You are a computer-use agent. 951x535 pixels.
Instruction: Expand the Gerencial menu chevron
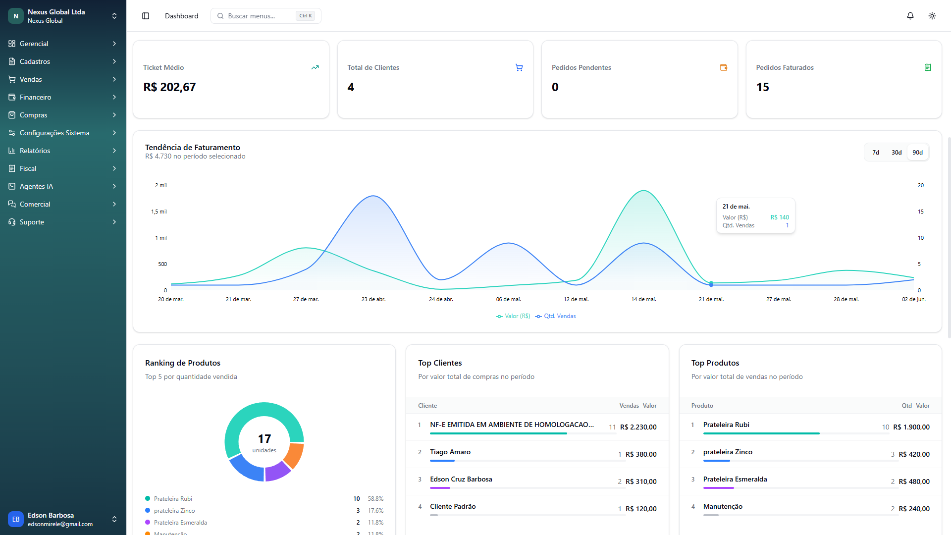[114, 44]
